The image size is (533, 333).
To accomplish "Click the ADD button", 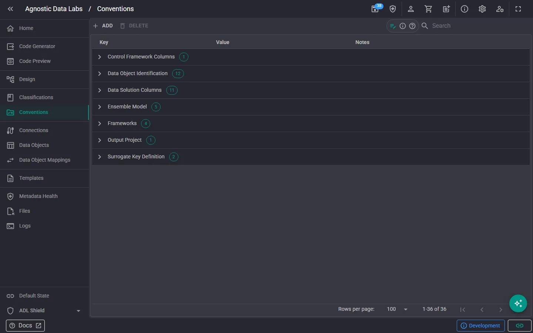I will 103,26.
